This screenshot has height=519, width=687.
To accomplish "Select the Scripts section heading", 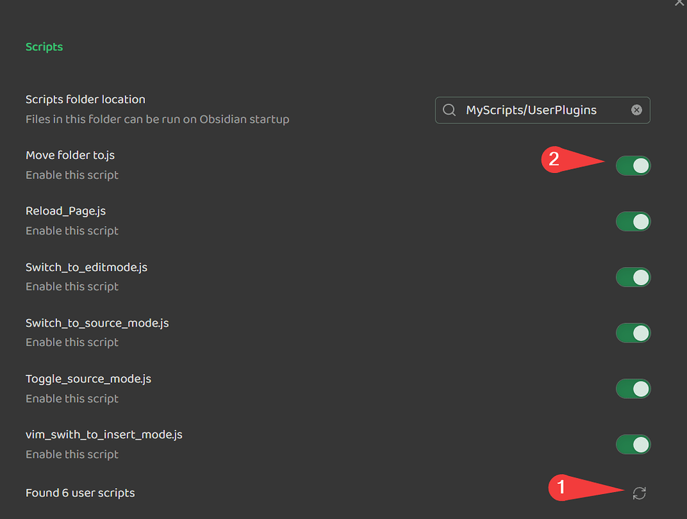I will 44,46.
